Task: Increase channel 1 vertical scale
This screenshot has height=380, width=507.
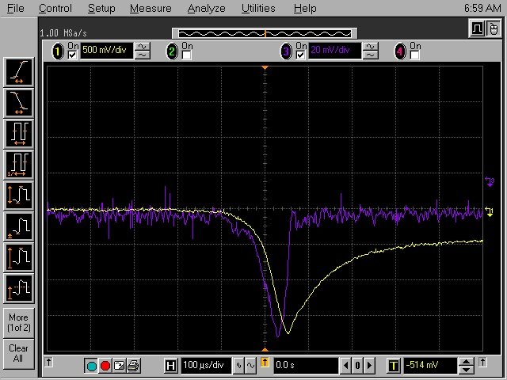Action: coord(143,47)
